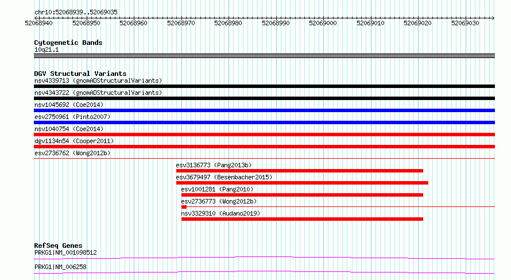Click the Cytogenetic Bands track title

tap(68, 43)
